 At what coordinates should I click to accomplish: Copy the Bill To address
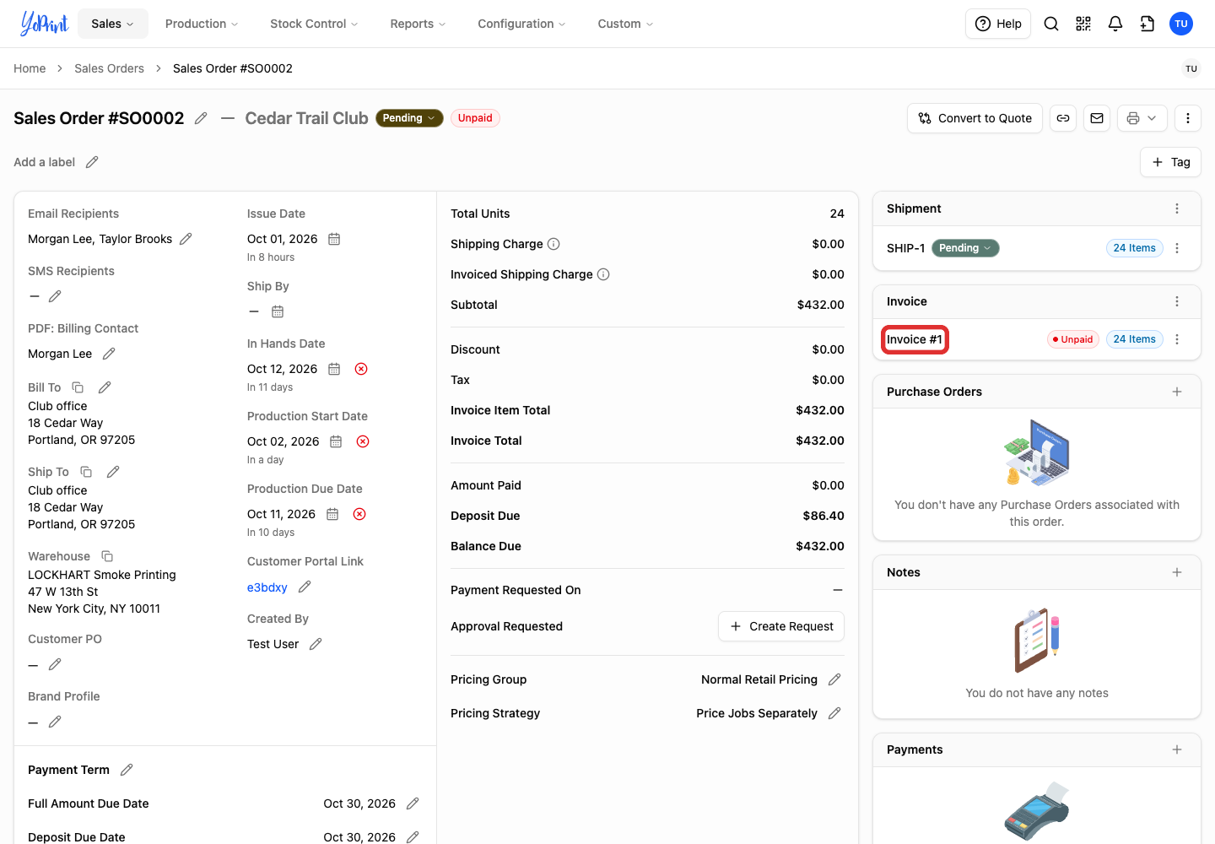78,387
